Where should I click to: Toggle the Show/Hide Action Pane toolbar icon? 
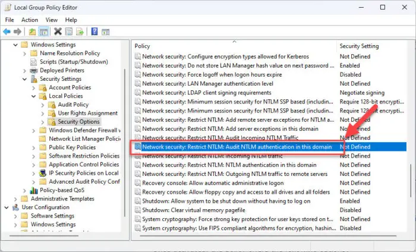105,32
